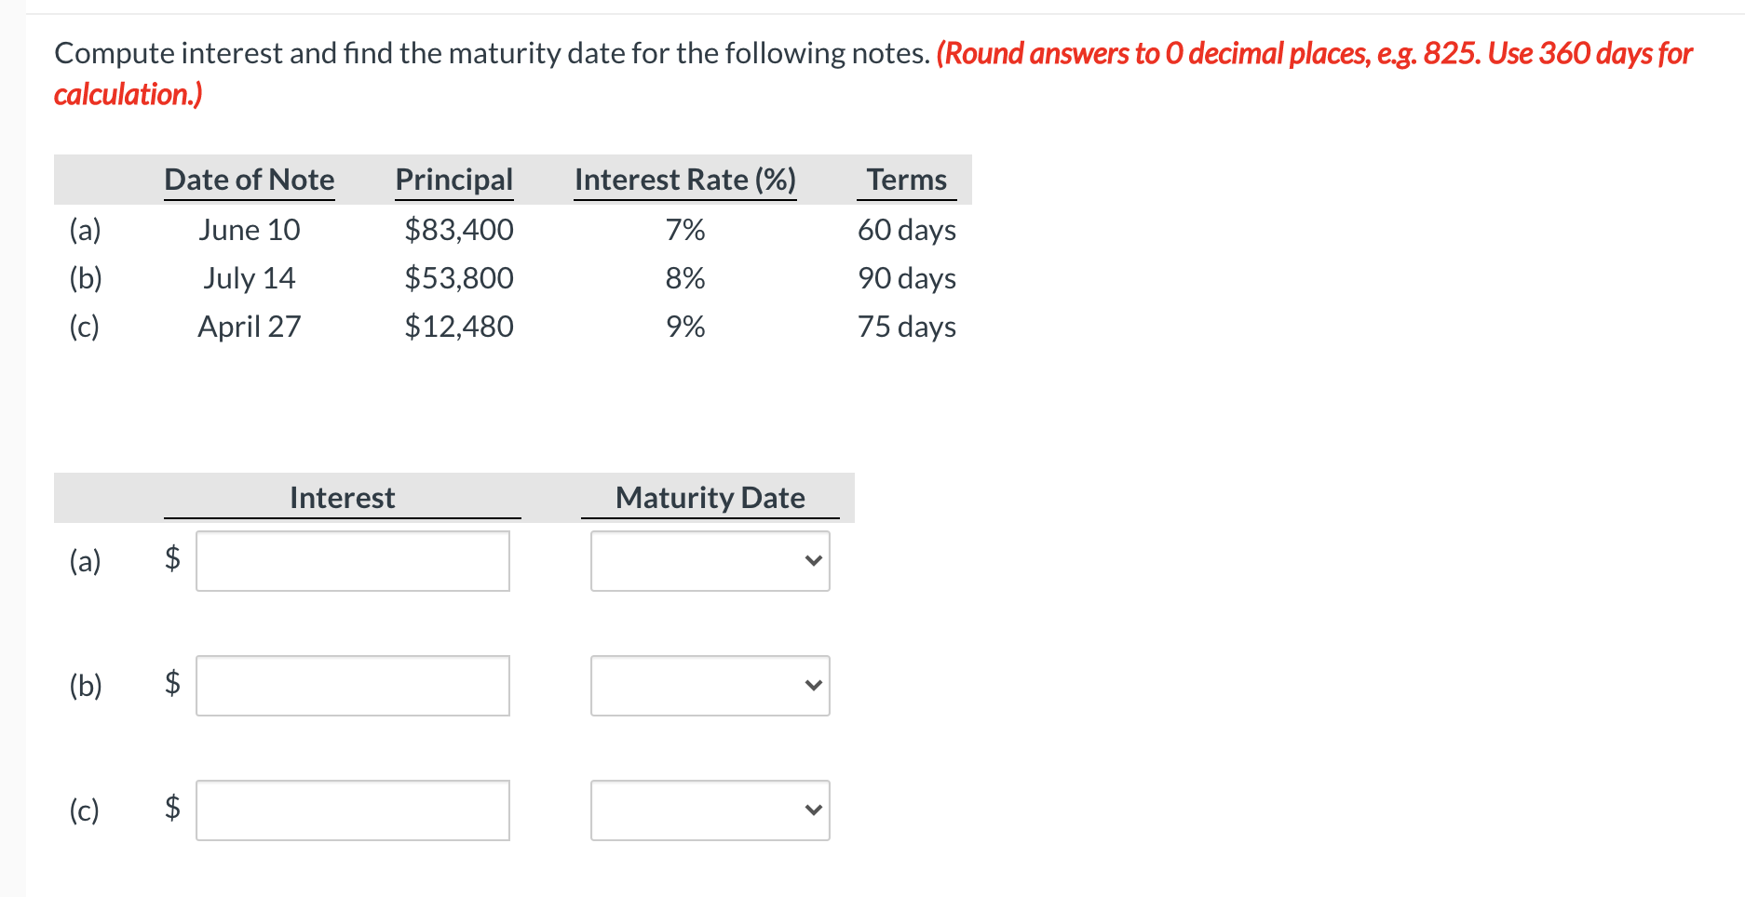Click the Maturity Date column heading
Screen dimensions: 1745x897
[710, 498]
